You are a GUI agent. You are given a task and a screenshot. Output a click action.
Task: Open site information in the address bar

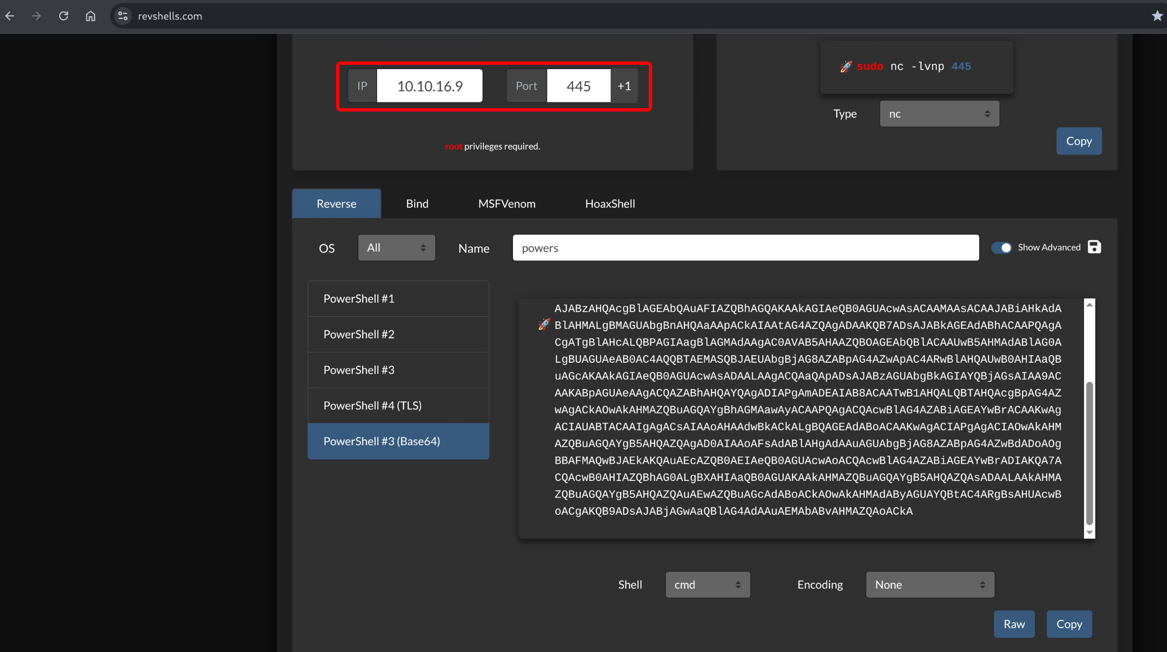pos(123,16)
